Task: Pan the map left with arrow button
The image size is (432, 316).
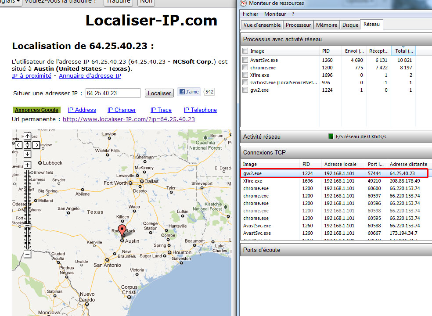Action: pyautogui.click(x=18, y=145)
